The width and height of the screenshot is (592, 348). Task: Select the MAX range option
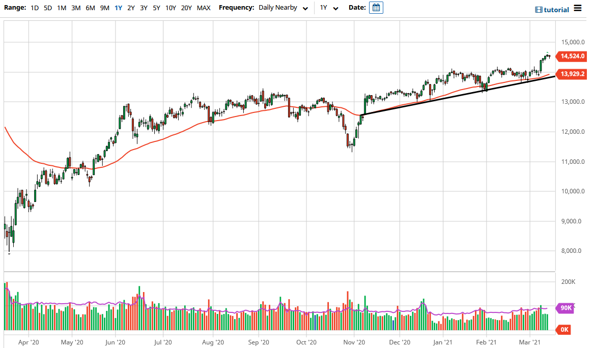(x=203, y=8)
